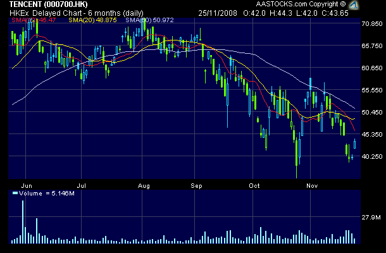Click the SMA(50) 50.972 legend

[149, 20]
